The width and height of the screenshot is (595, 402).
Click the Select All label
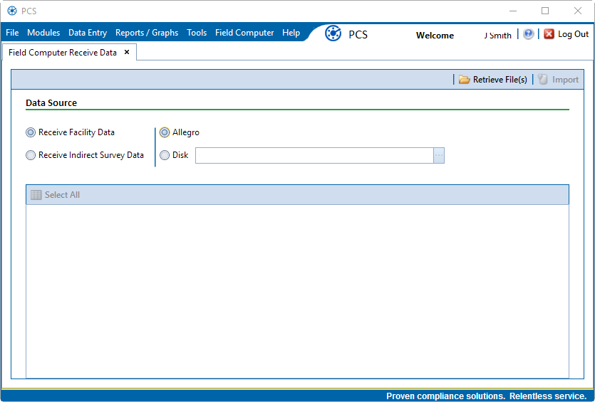click(x=62, y=195)
